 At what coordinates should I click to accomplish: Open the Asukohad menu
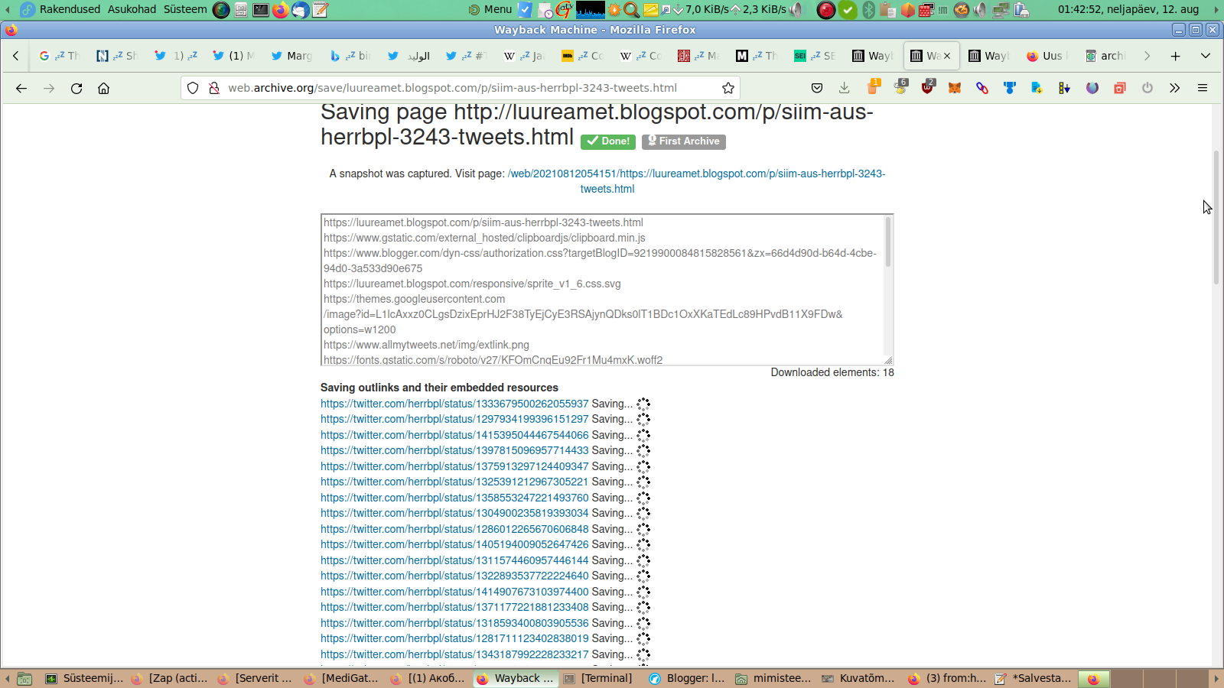pos(132,10)
